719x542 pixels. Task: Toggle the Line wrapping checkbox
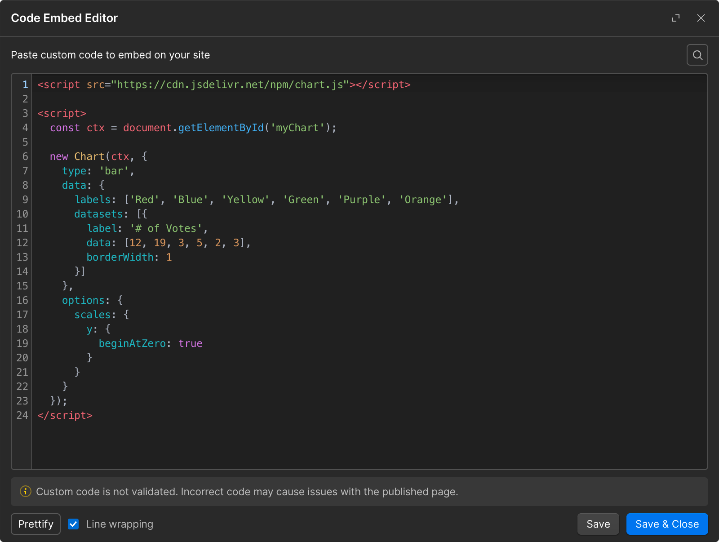(73, 524)
